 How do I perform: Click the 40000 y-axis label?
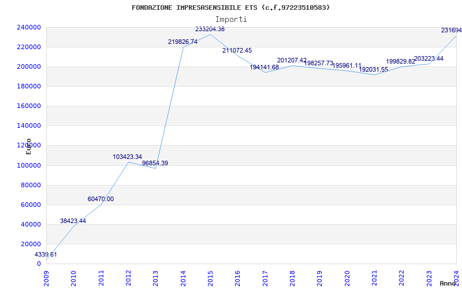pos(32,224)
